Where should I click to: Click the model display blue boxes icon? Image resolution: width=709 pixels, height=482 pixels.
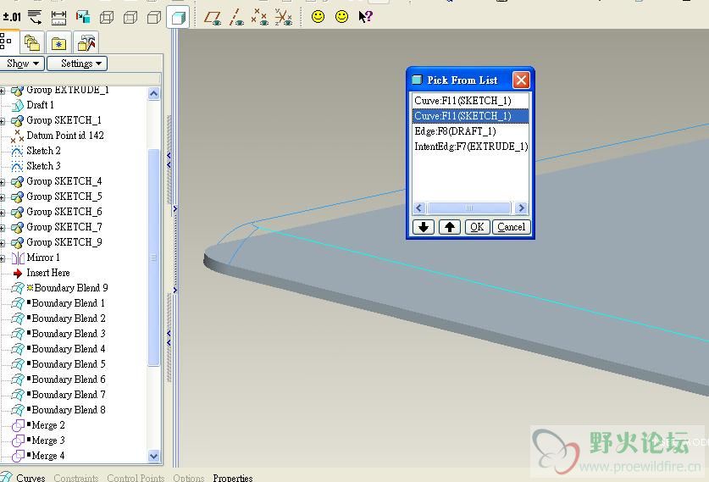83,18
